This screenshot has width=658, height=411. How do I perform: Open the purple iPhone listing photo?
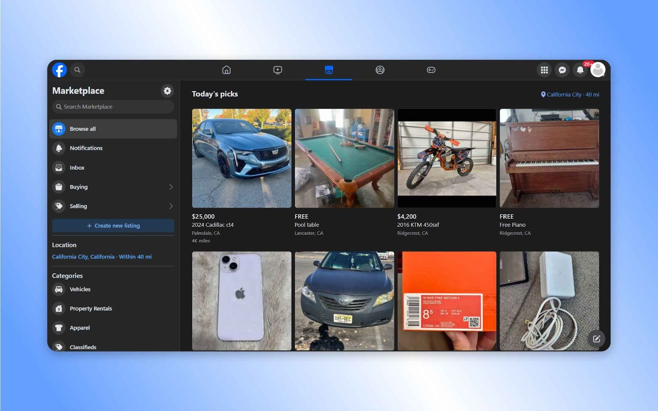pos(242,301)
